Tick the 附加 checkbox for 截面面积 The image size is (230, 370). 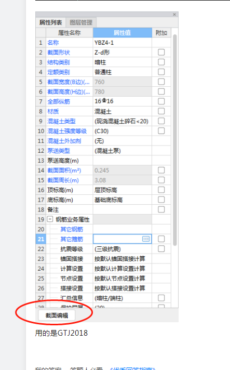click(161, 170)
